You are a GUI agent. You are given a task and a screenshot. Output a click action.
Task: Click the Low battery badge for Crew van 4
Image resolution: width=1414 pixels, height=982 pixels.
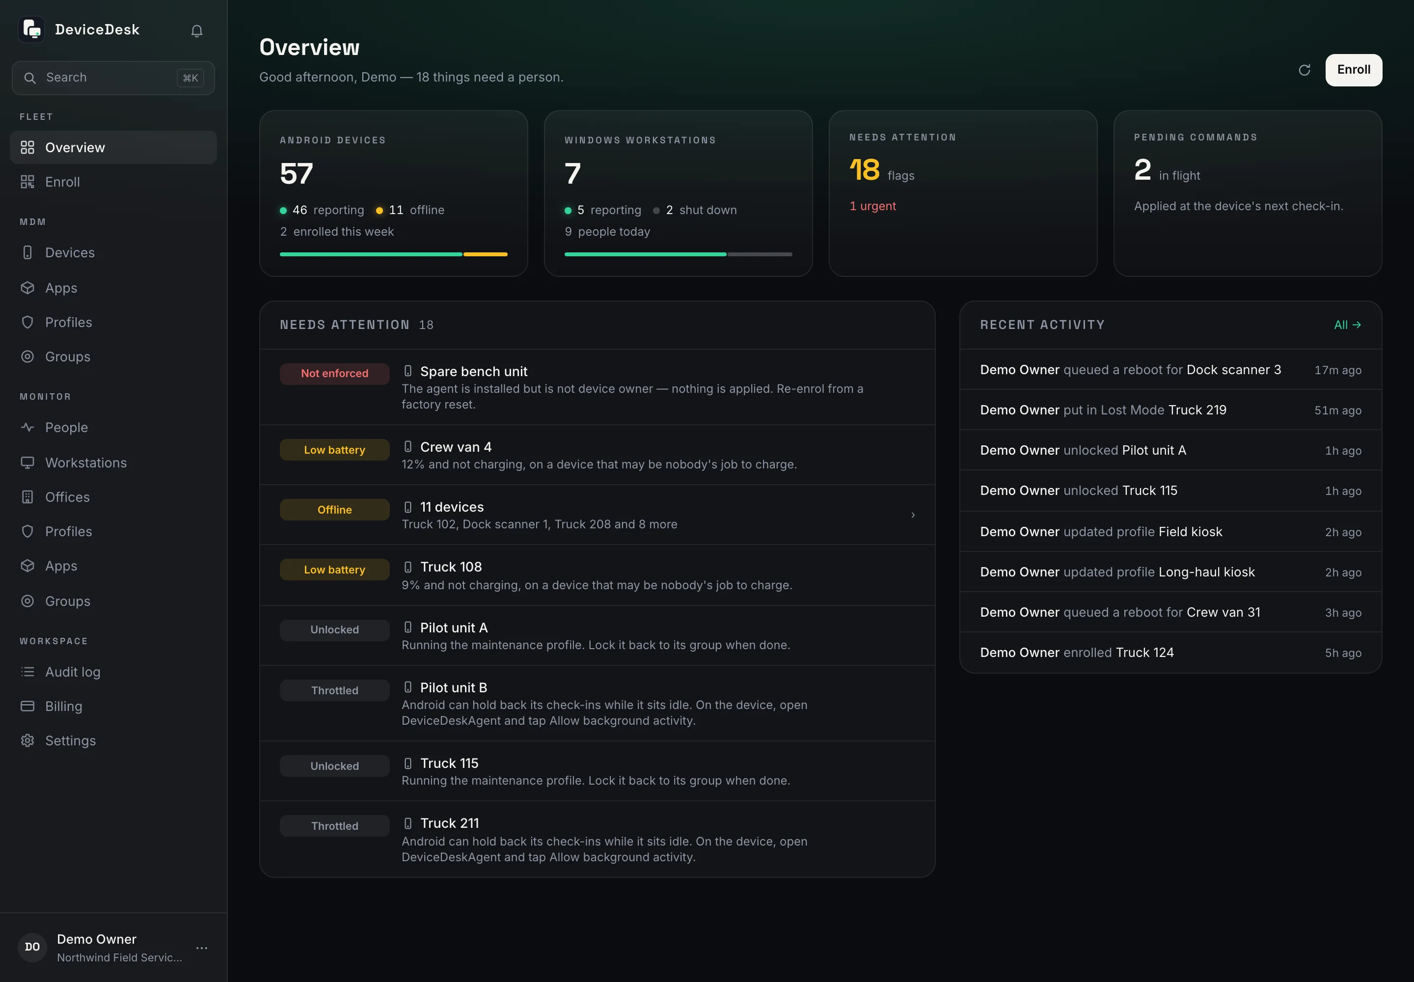pos(334,450)
